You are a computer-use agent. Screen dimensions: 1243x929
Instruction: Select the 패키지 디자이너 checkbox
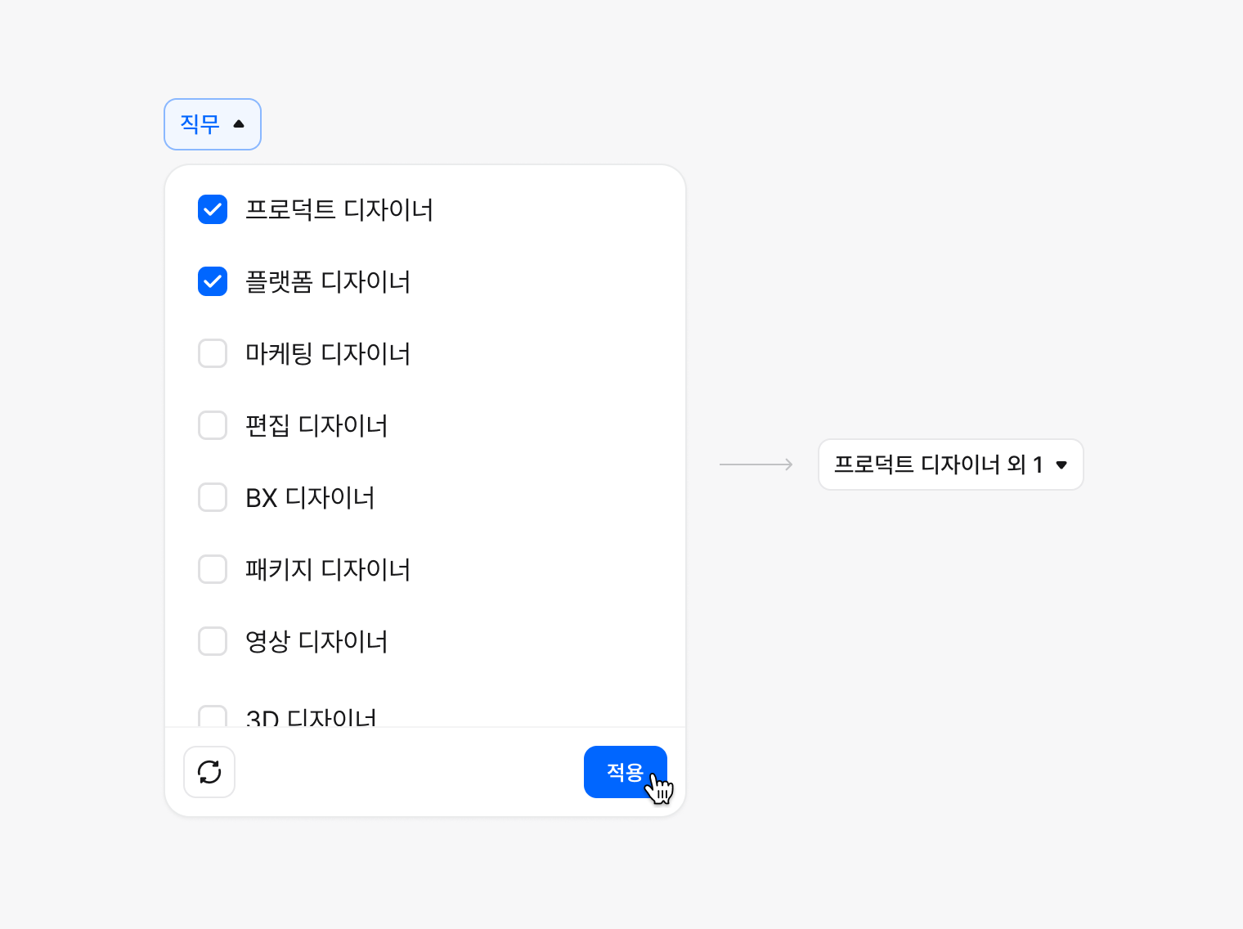pos(213,569)
